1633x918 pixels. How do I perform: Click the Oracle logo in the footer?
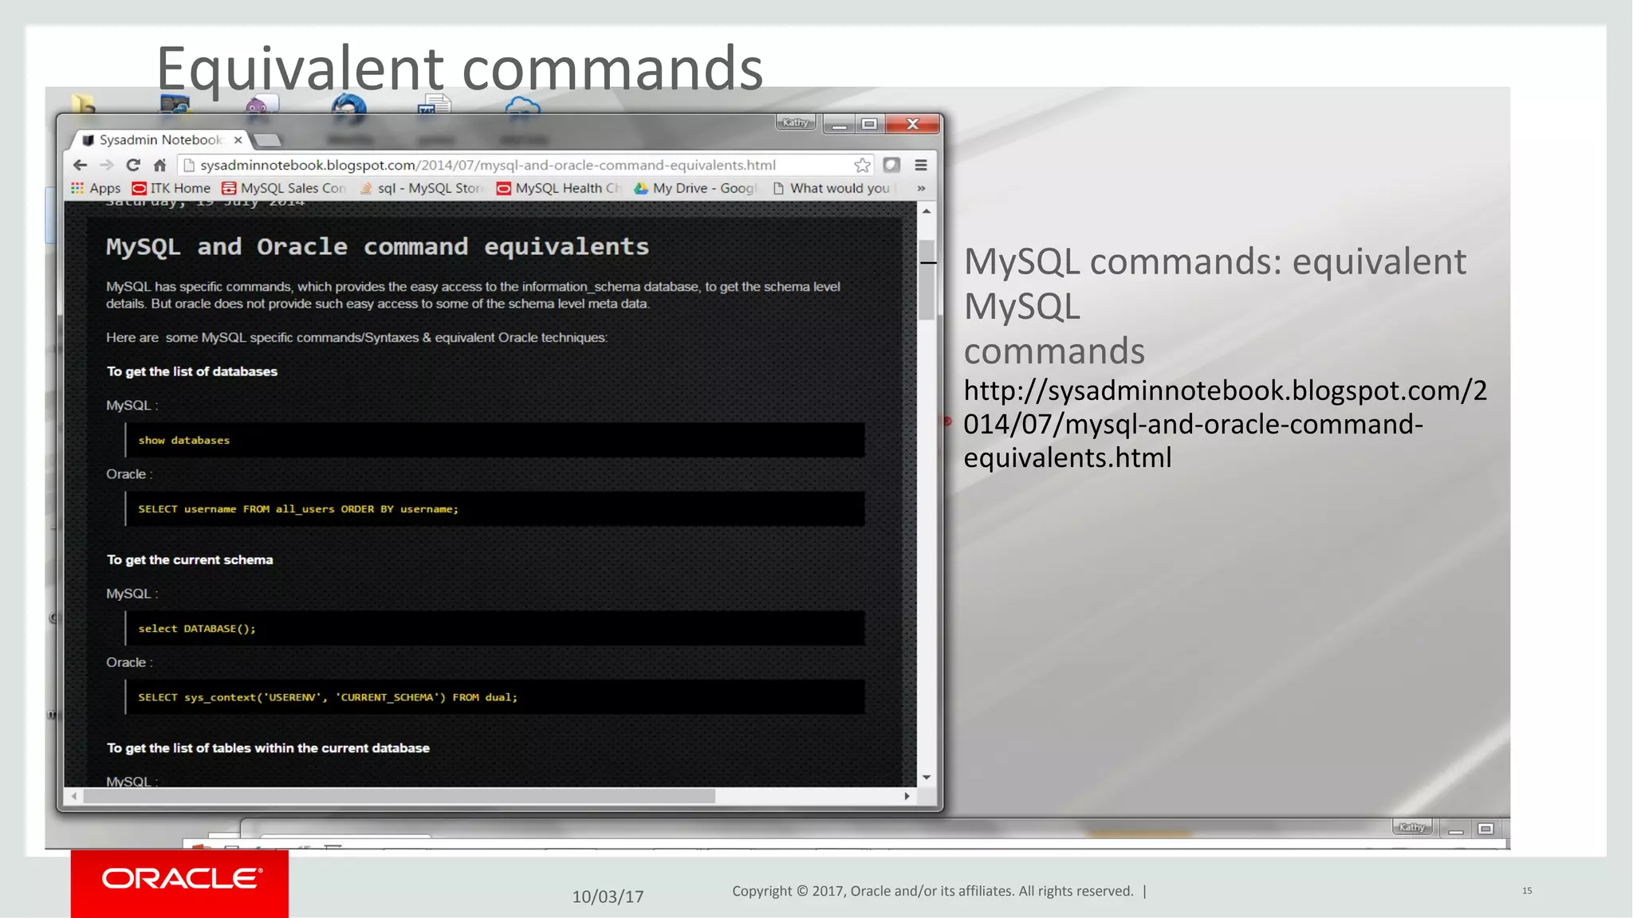point(180,879)
